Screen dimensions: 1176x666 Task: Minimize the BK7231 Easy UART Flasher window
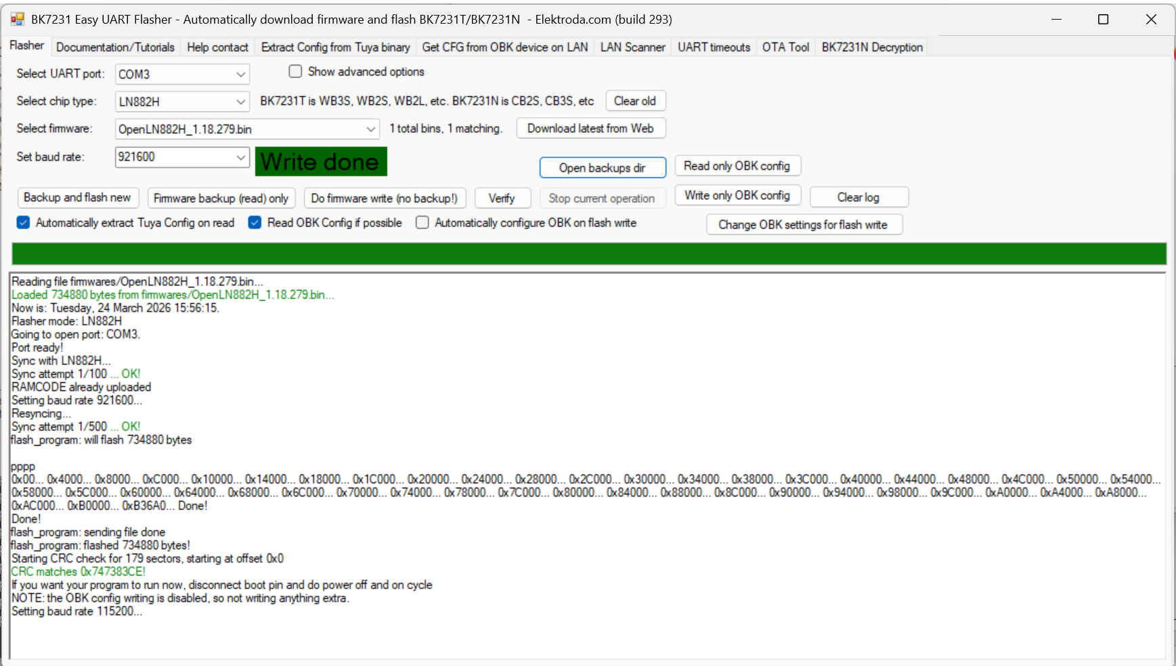tap(1056, 20)
